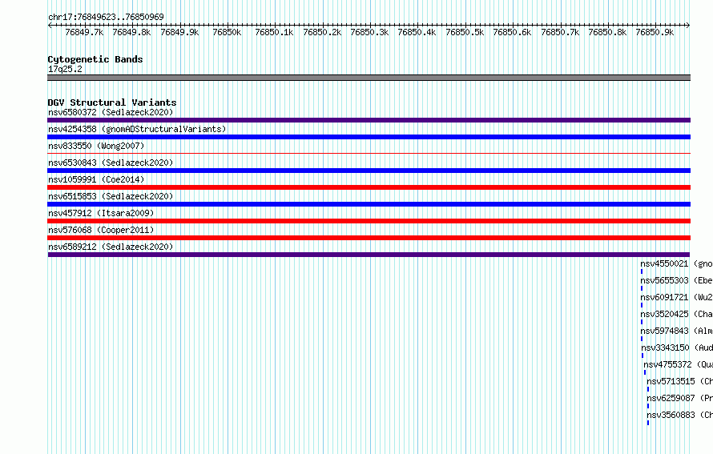Select the 17q25.2 band label
The width and height of the screenshot is (713, 454).
[65, 69]
